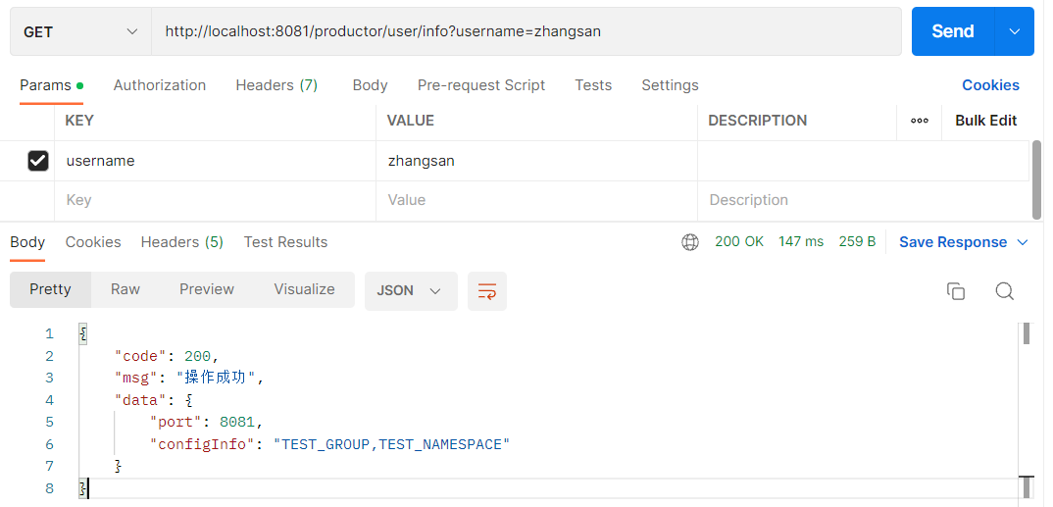Switch to the Authorization tab
Image resolution: width=1053 pixels, height=507 pixels.
(160, 85)
